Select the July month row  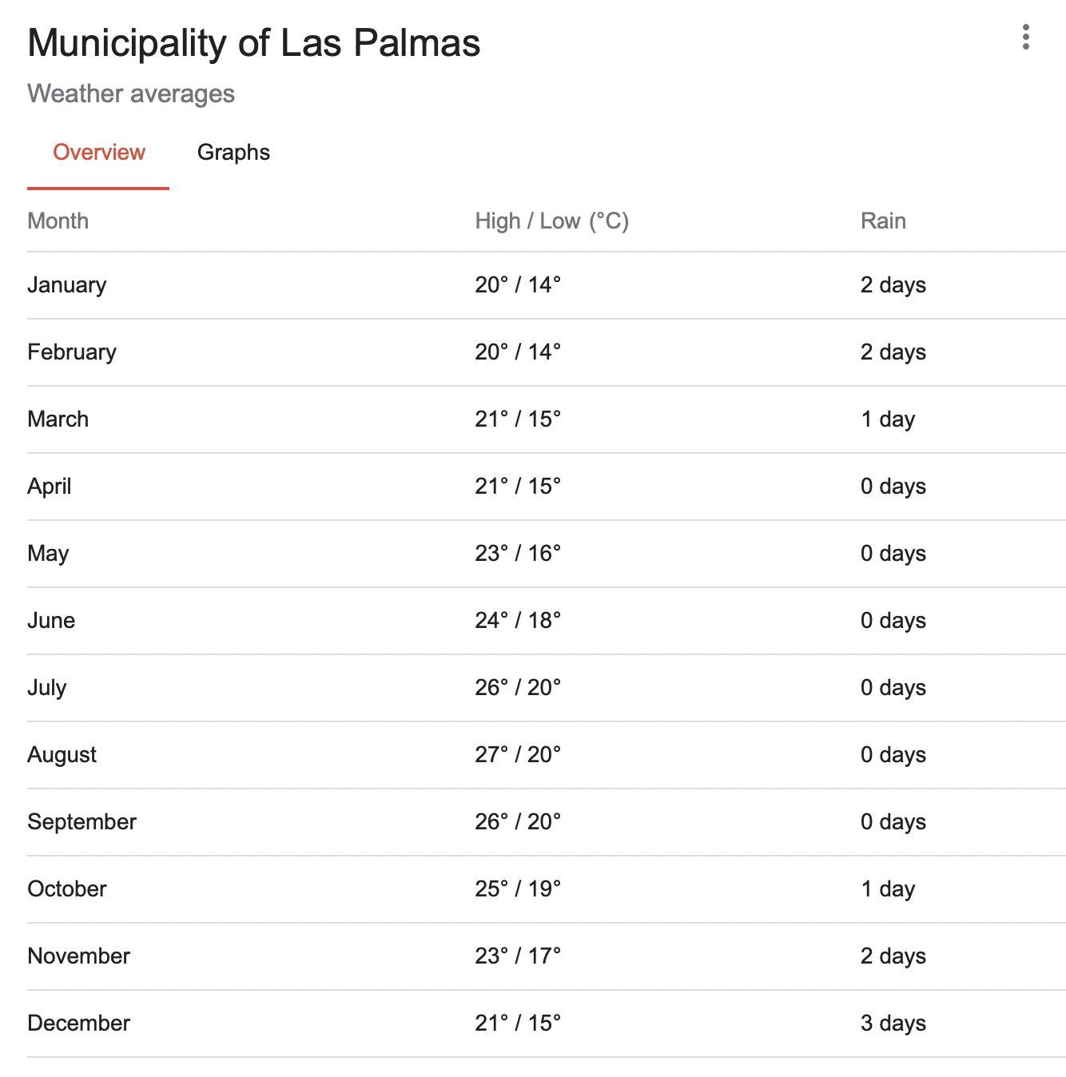[547, 688]
